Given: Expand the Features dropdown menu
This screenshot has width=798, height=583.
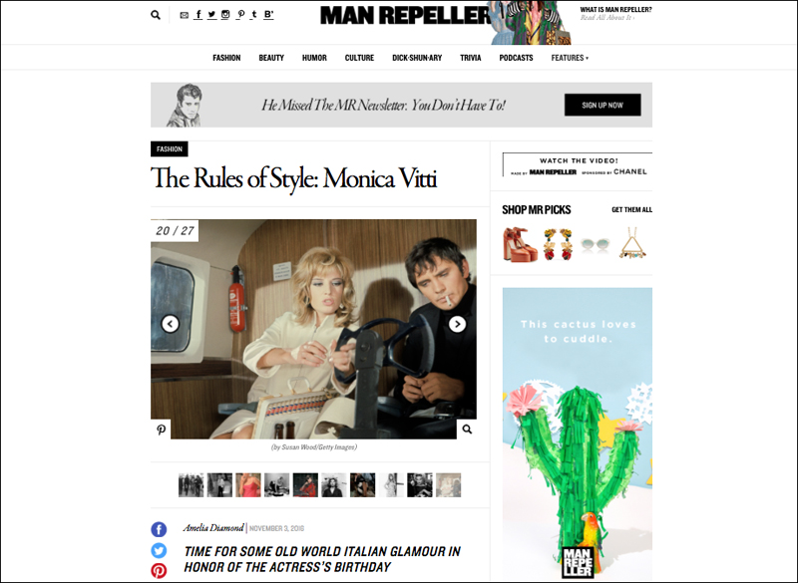Looking at the screenshot, I should [570, 58].
